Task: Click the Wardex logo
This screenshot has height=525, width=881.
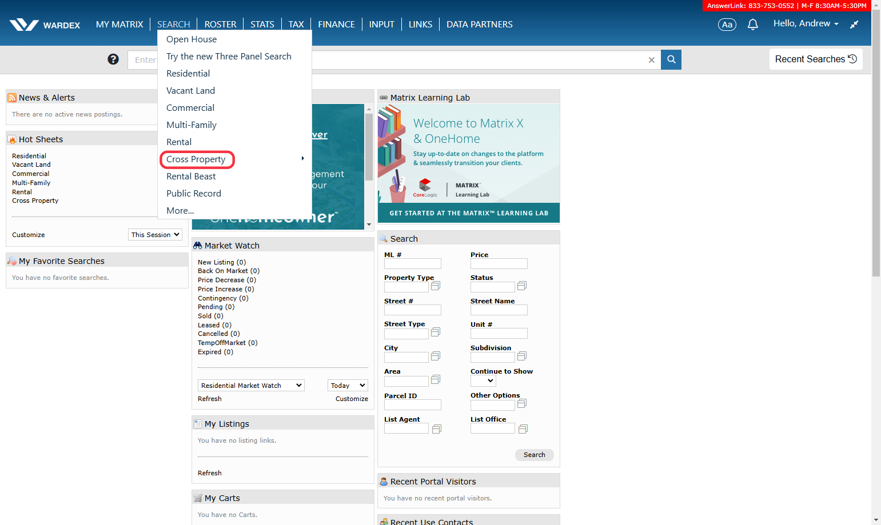Action: (45, 25)
